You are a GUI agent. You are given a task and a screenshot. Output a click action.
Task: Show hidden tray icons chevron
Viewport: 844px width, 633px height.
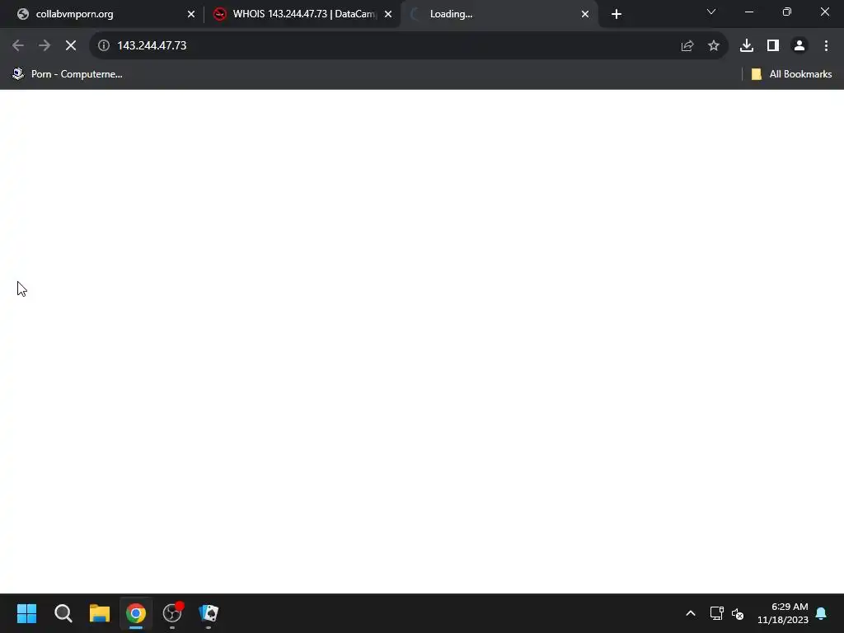tap(691, 613)
